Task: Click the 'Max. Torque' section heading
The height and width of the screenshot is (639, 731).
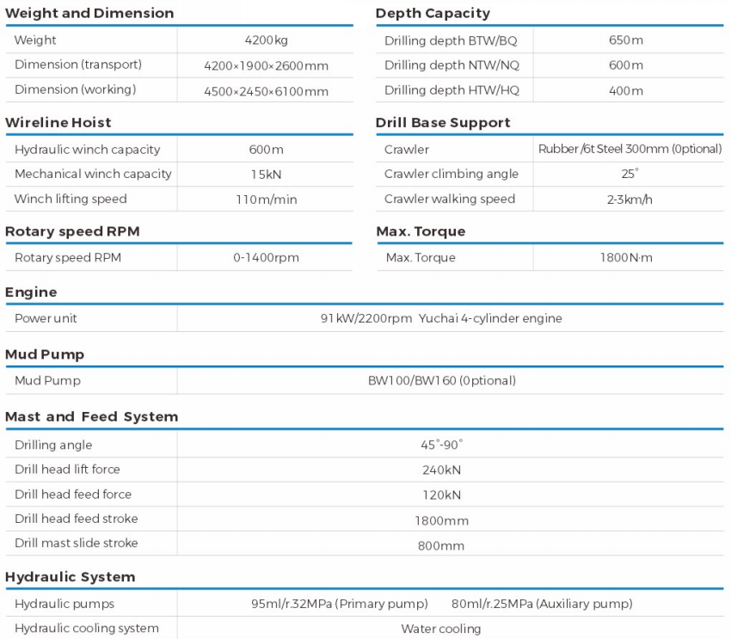Action: tap(421, 231)
